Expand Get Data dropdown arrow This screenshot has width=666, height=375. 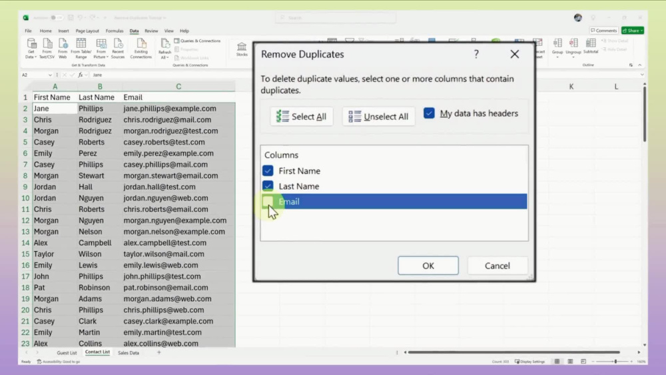click(36, 57)
